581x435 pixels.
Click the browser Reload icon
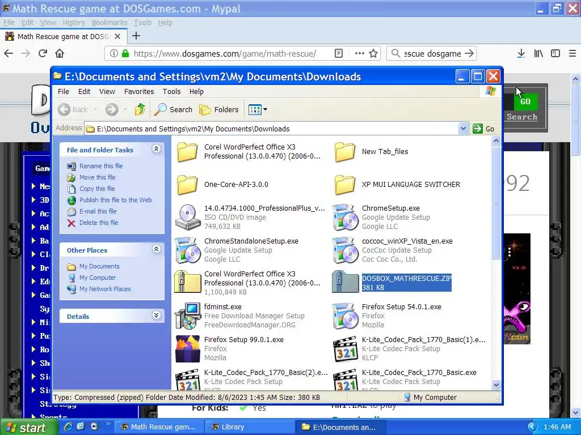click(x=43, y=53)
